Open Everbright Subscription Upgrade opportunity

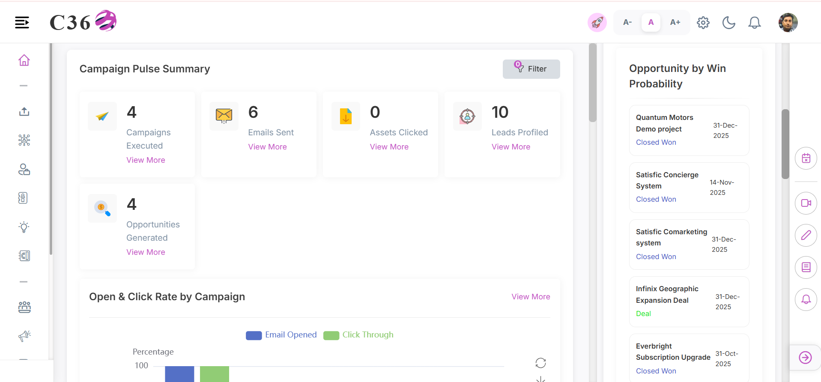point(689,358)
